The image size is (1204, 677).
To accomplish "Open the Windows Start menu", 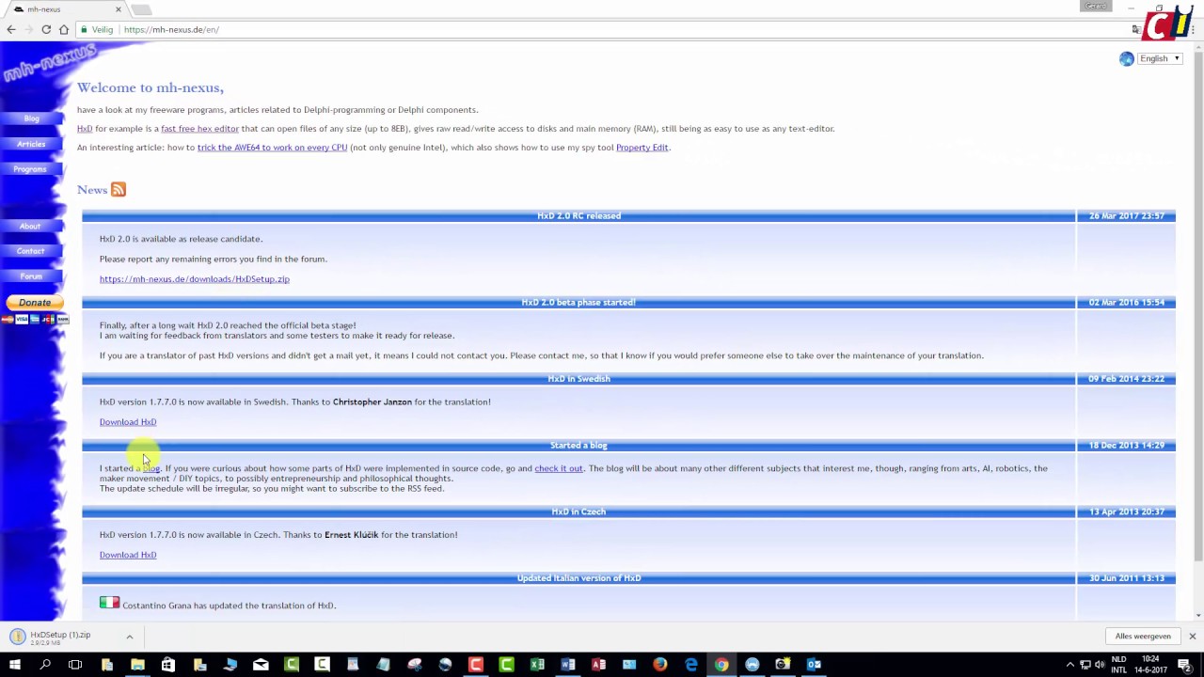I will 15,665.
